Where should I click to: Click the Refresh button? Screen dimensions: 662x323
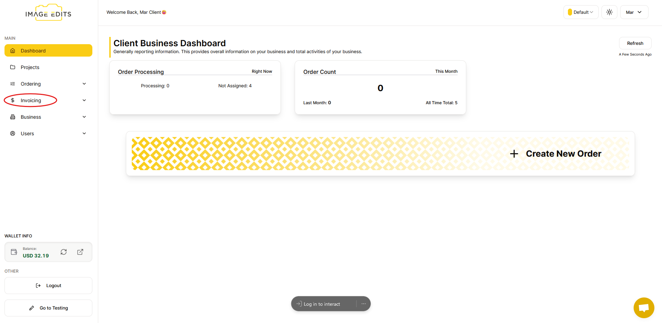click(x=635, y=43)
